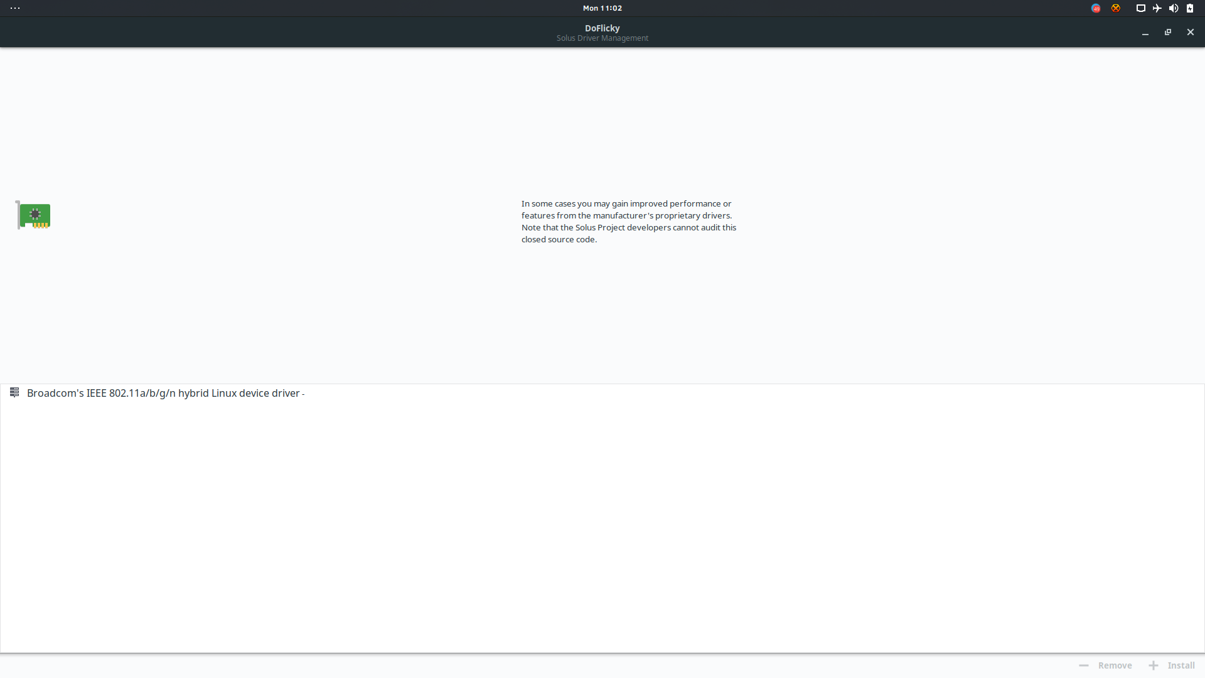Click the Solus Driver Management subtitle

602,38
